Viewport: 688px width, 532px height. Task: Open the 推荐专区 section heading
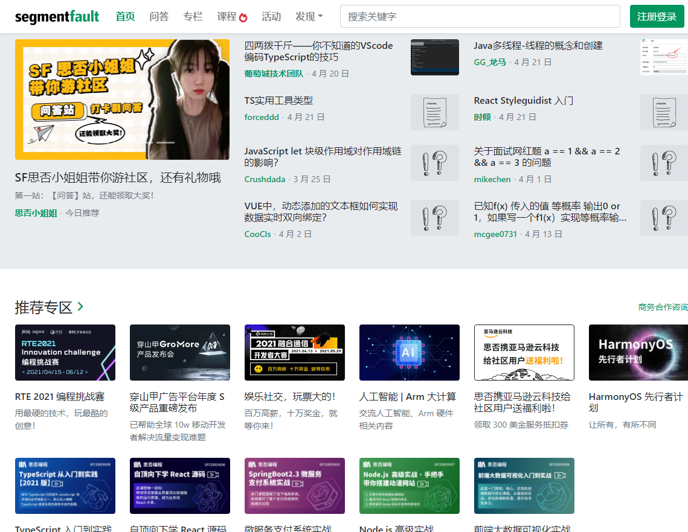pos(43,307)
